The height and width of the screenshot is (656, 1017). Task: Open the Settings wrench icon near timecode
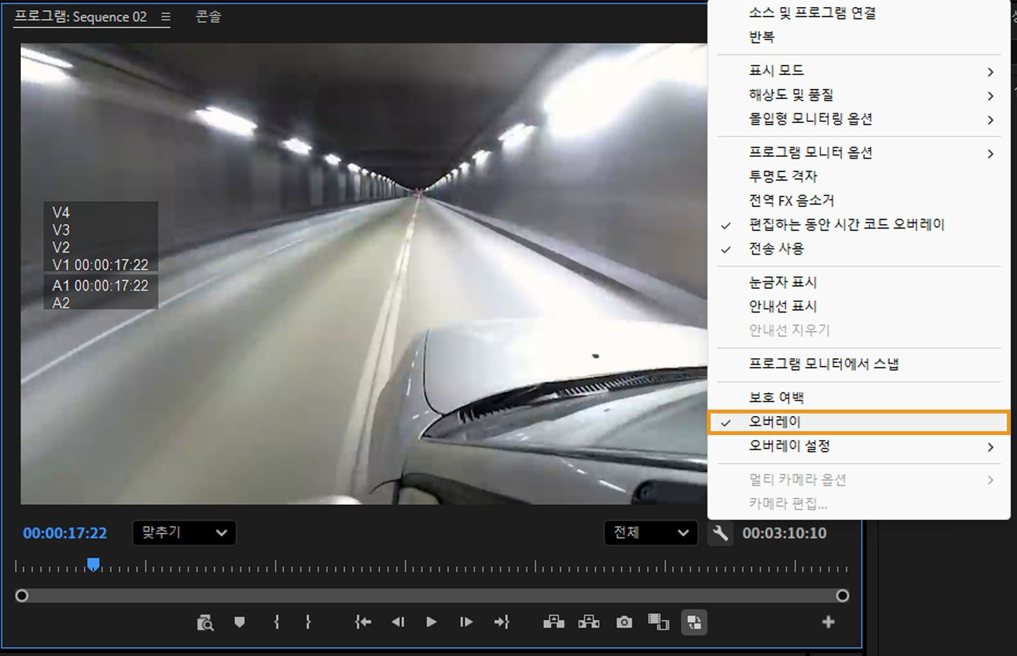(x=720, y=533)
